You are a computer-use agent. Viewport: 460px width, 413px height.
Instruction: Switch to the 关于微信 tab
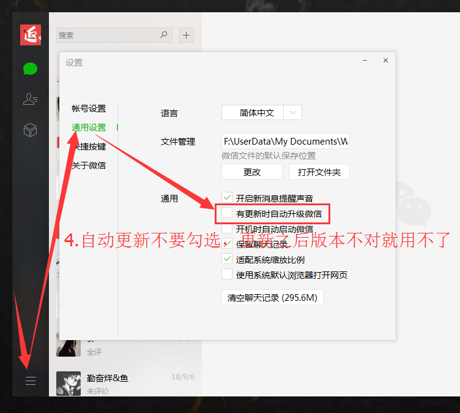89,165
